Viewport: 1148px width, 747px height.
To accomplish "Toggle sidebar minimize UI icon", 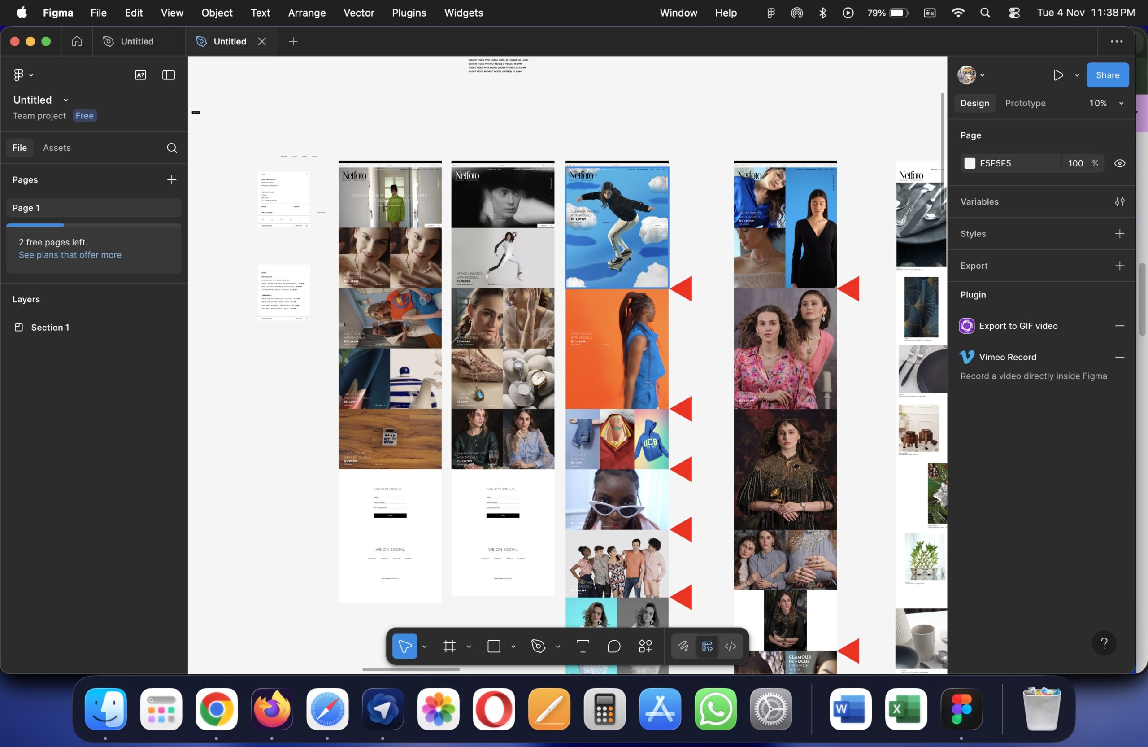I will [x=168, y=75].
